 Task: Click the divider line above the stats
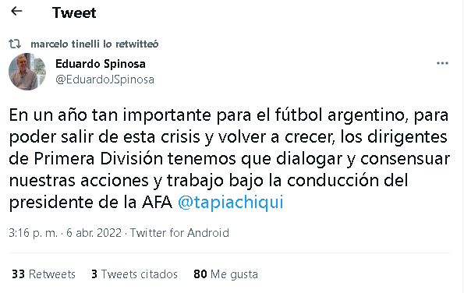(x=229, y=253)
